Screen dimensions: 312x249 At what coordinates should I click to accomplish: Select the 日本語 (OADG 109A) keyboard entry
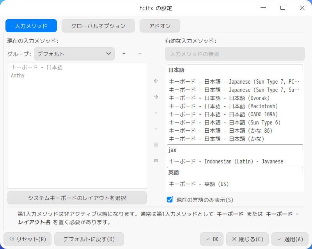[235, 114]
